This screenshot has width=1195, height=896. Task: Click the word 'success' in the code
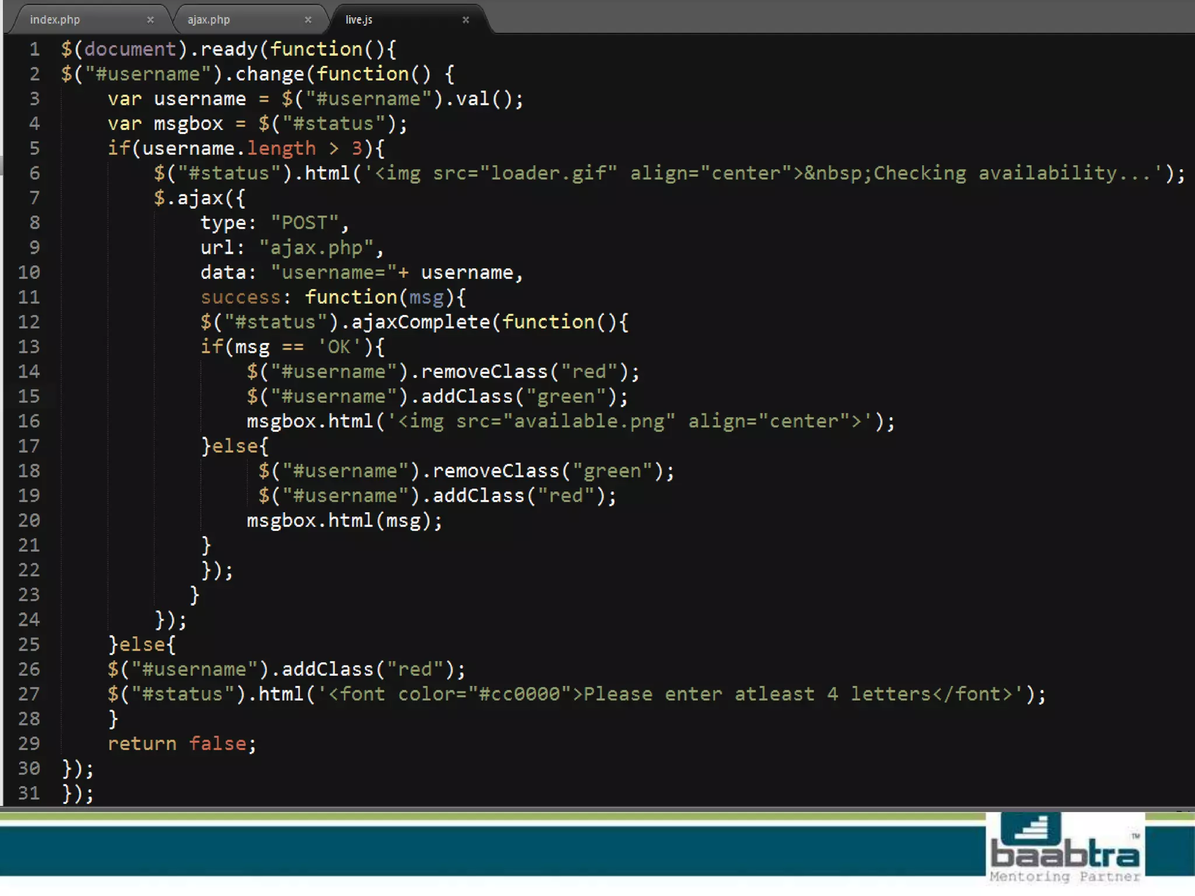pos(240,297)
